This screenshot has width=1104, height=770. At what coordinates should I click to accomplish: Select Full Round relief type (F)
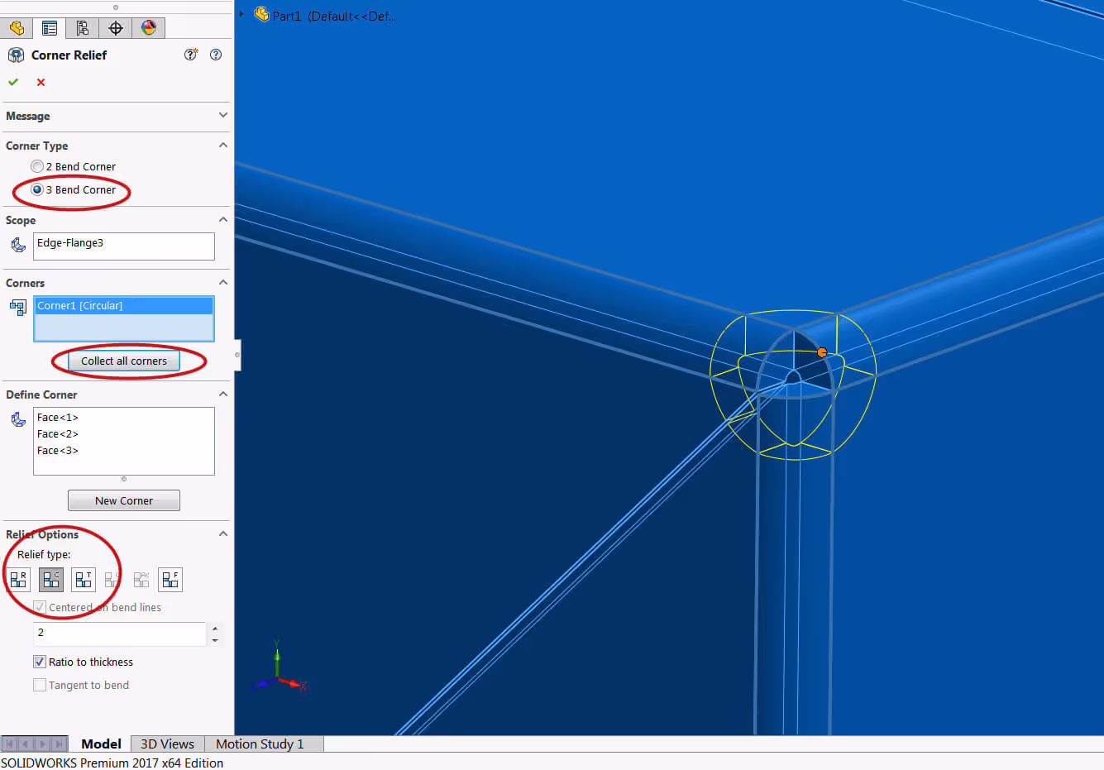coord(170,579)
